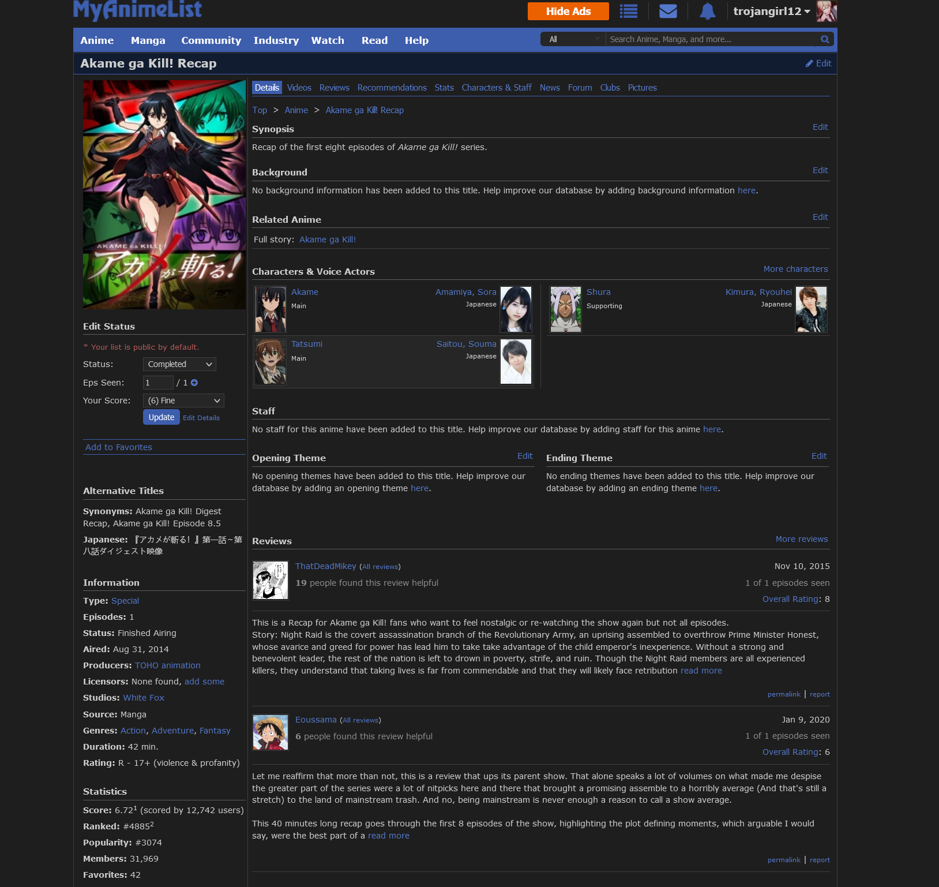The width and height of the screenshot is (939, 887).
Task: Open the search category 'All' dropdown
Action: (x=573, y=39)
